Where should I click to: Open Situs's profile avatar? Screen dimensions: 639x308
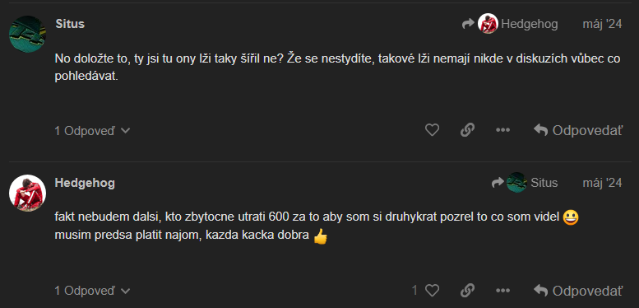27,34
